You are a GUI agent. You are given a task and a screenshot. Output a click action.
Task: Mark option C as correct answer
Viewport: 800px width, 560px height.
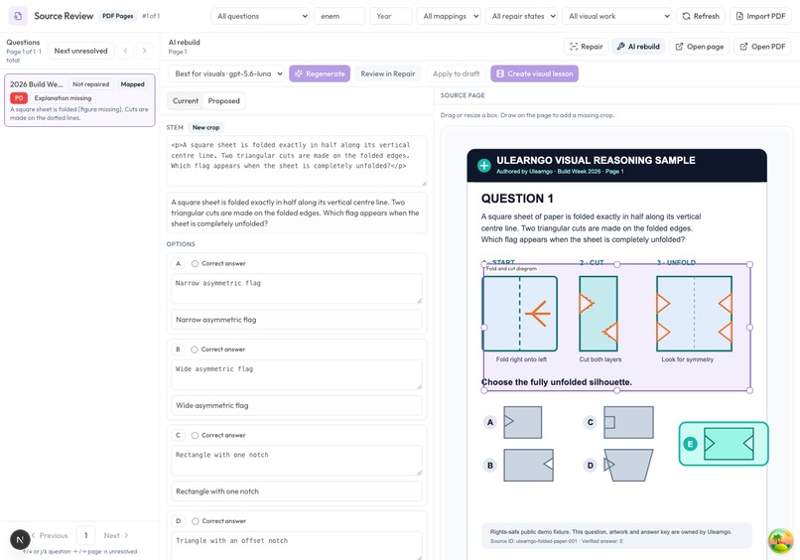coord(195,435)
